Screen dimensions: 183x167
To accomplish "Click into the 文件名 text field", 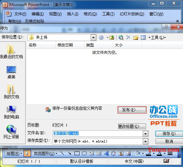I will click(x=98, y=134).
